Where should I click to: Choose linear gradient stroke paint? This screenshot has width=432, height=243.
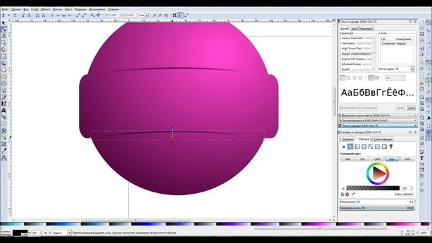click(x=357, y=147)
